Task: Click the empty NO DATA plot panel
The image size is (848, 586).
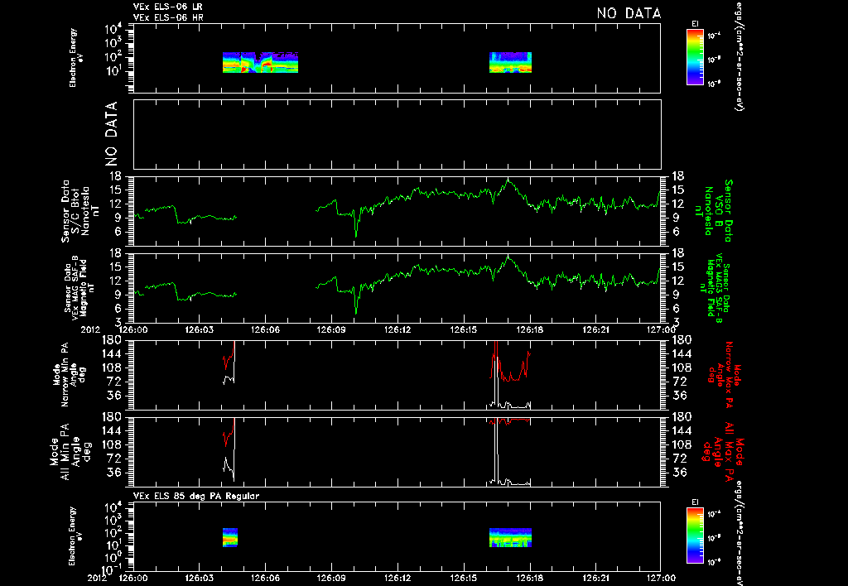Action: pos(397,134)
